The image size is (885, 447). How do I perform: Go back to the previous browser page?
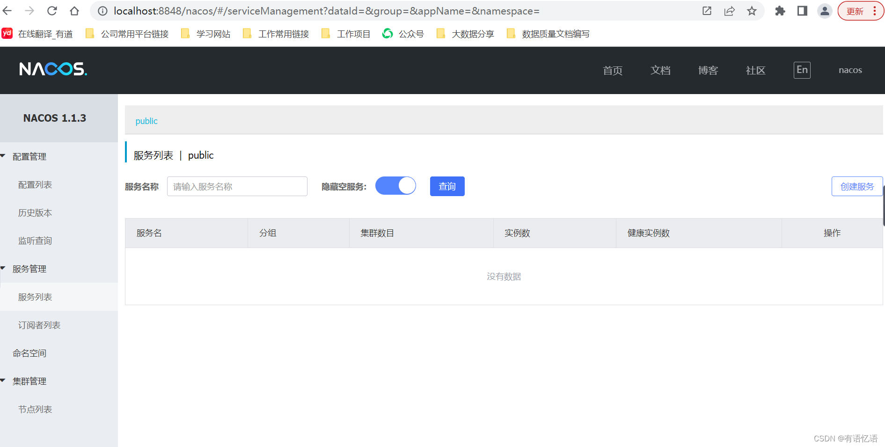click(x=7, y=11)
